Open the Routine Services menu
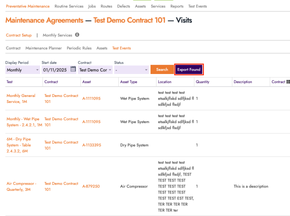Viewport: 290px width, 216px height. (69, 6)
